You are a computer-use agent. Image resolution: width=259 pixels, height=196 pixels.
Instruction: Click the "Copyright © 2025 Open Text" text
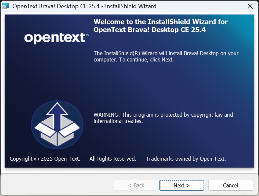pyautogui.click(x=45, y=159)
